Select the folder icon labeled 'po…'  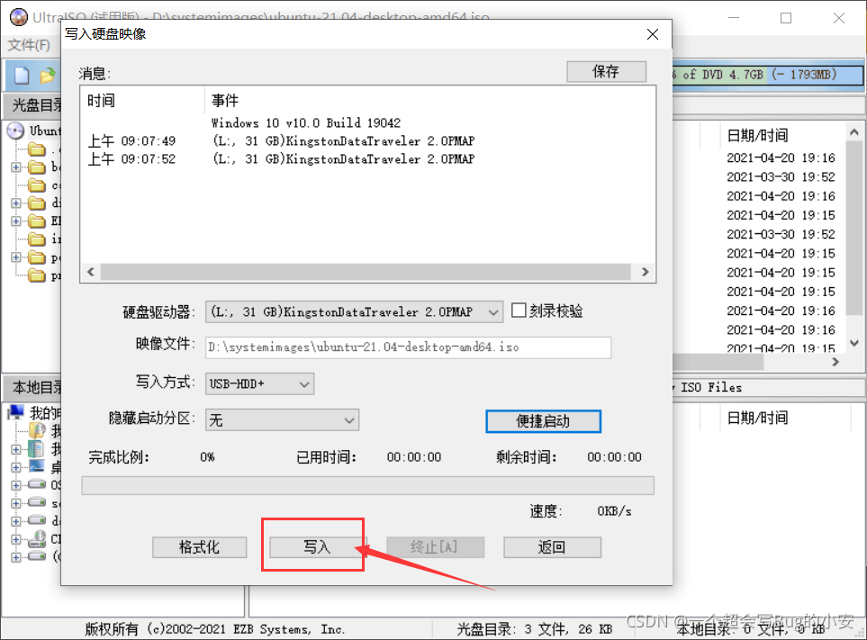(x=37, y=257)
